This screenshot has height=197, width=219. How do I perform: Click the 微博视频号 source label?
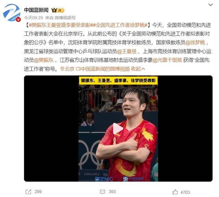65,18
